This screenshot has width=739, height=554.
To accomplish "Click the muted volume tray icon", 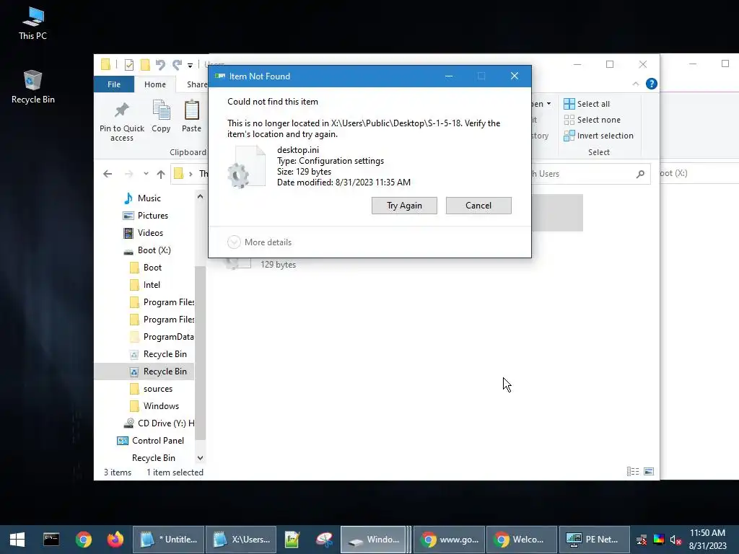I will coord(675,540).
